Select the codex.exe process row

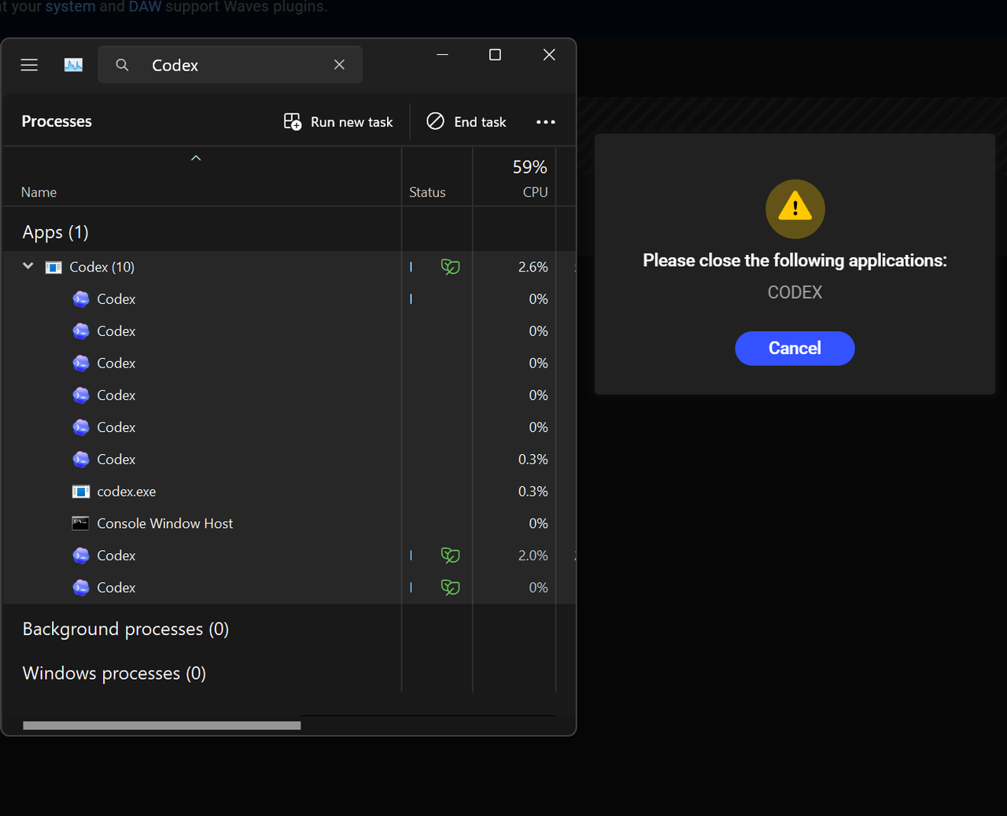coord(289,492)
